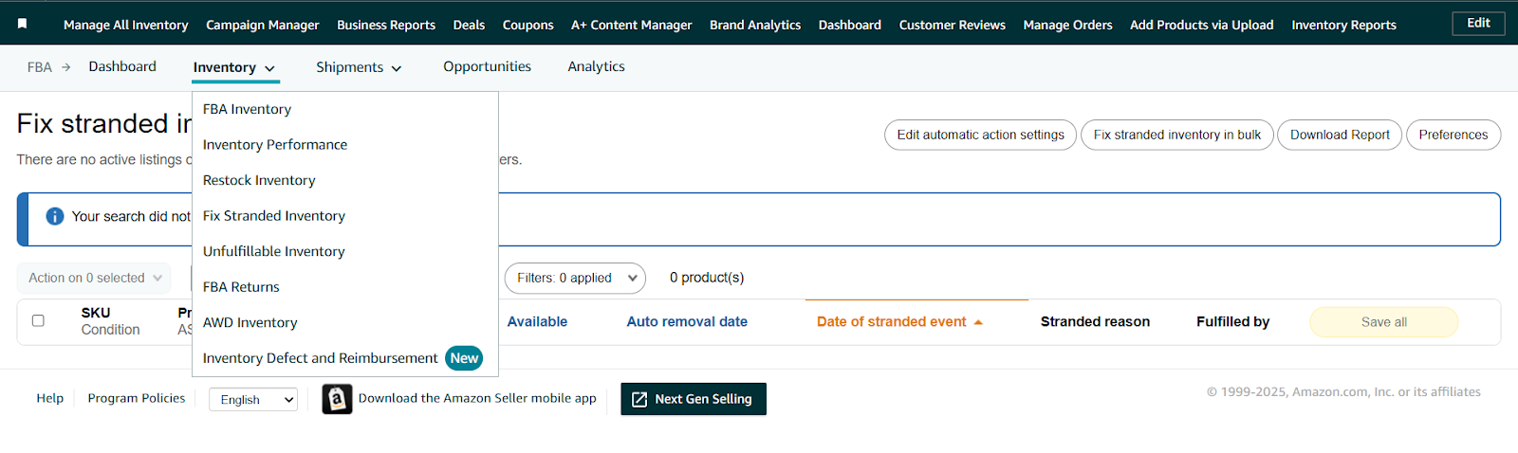Open Manage Orders in top navigation
Screen dimensions: 1518x453
pyautogui.click(x=1067, y=25)
